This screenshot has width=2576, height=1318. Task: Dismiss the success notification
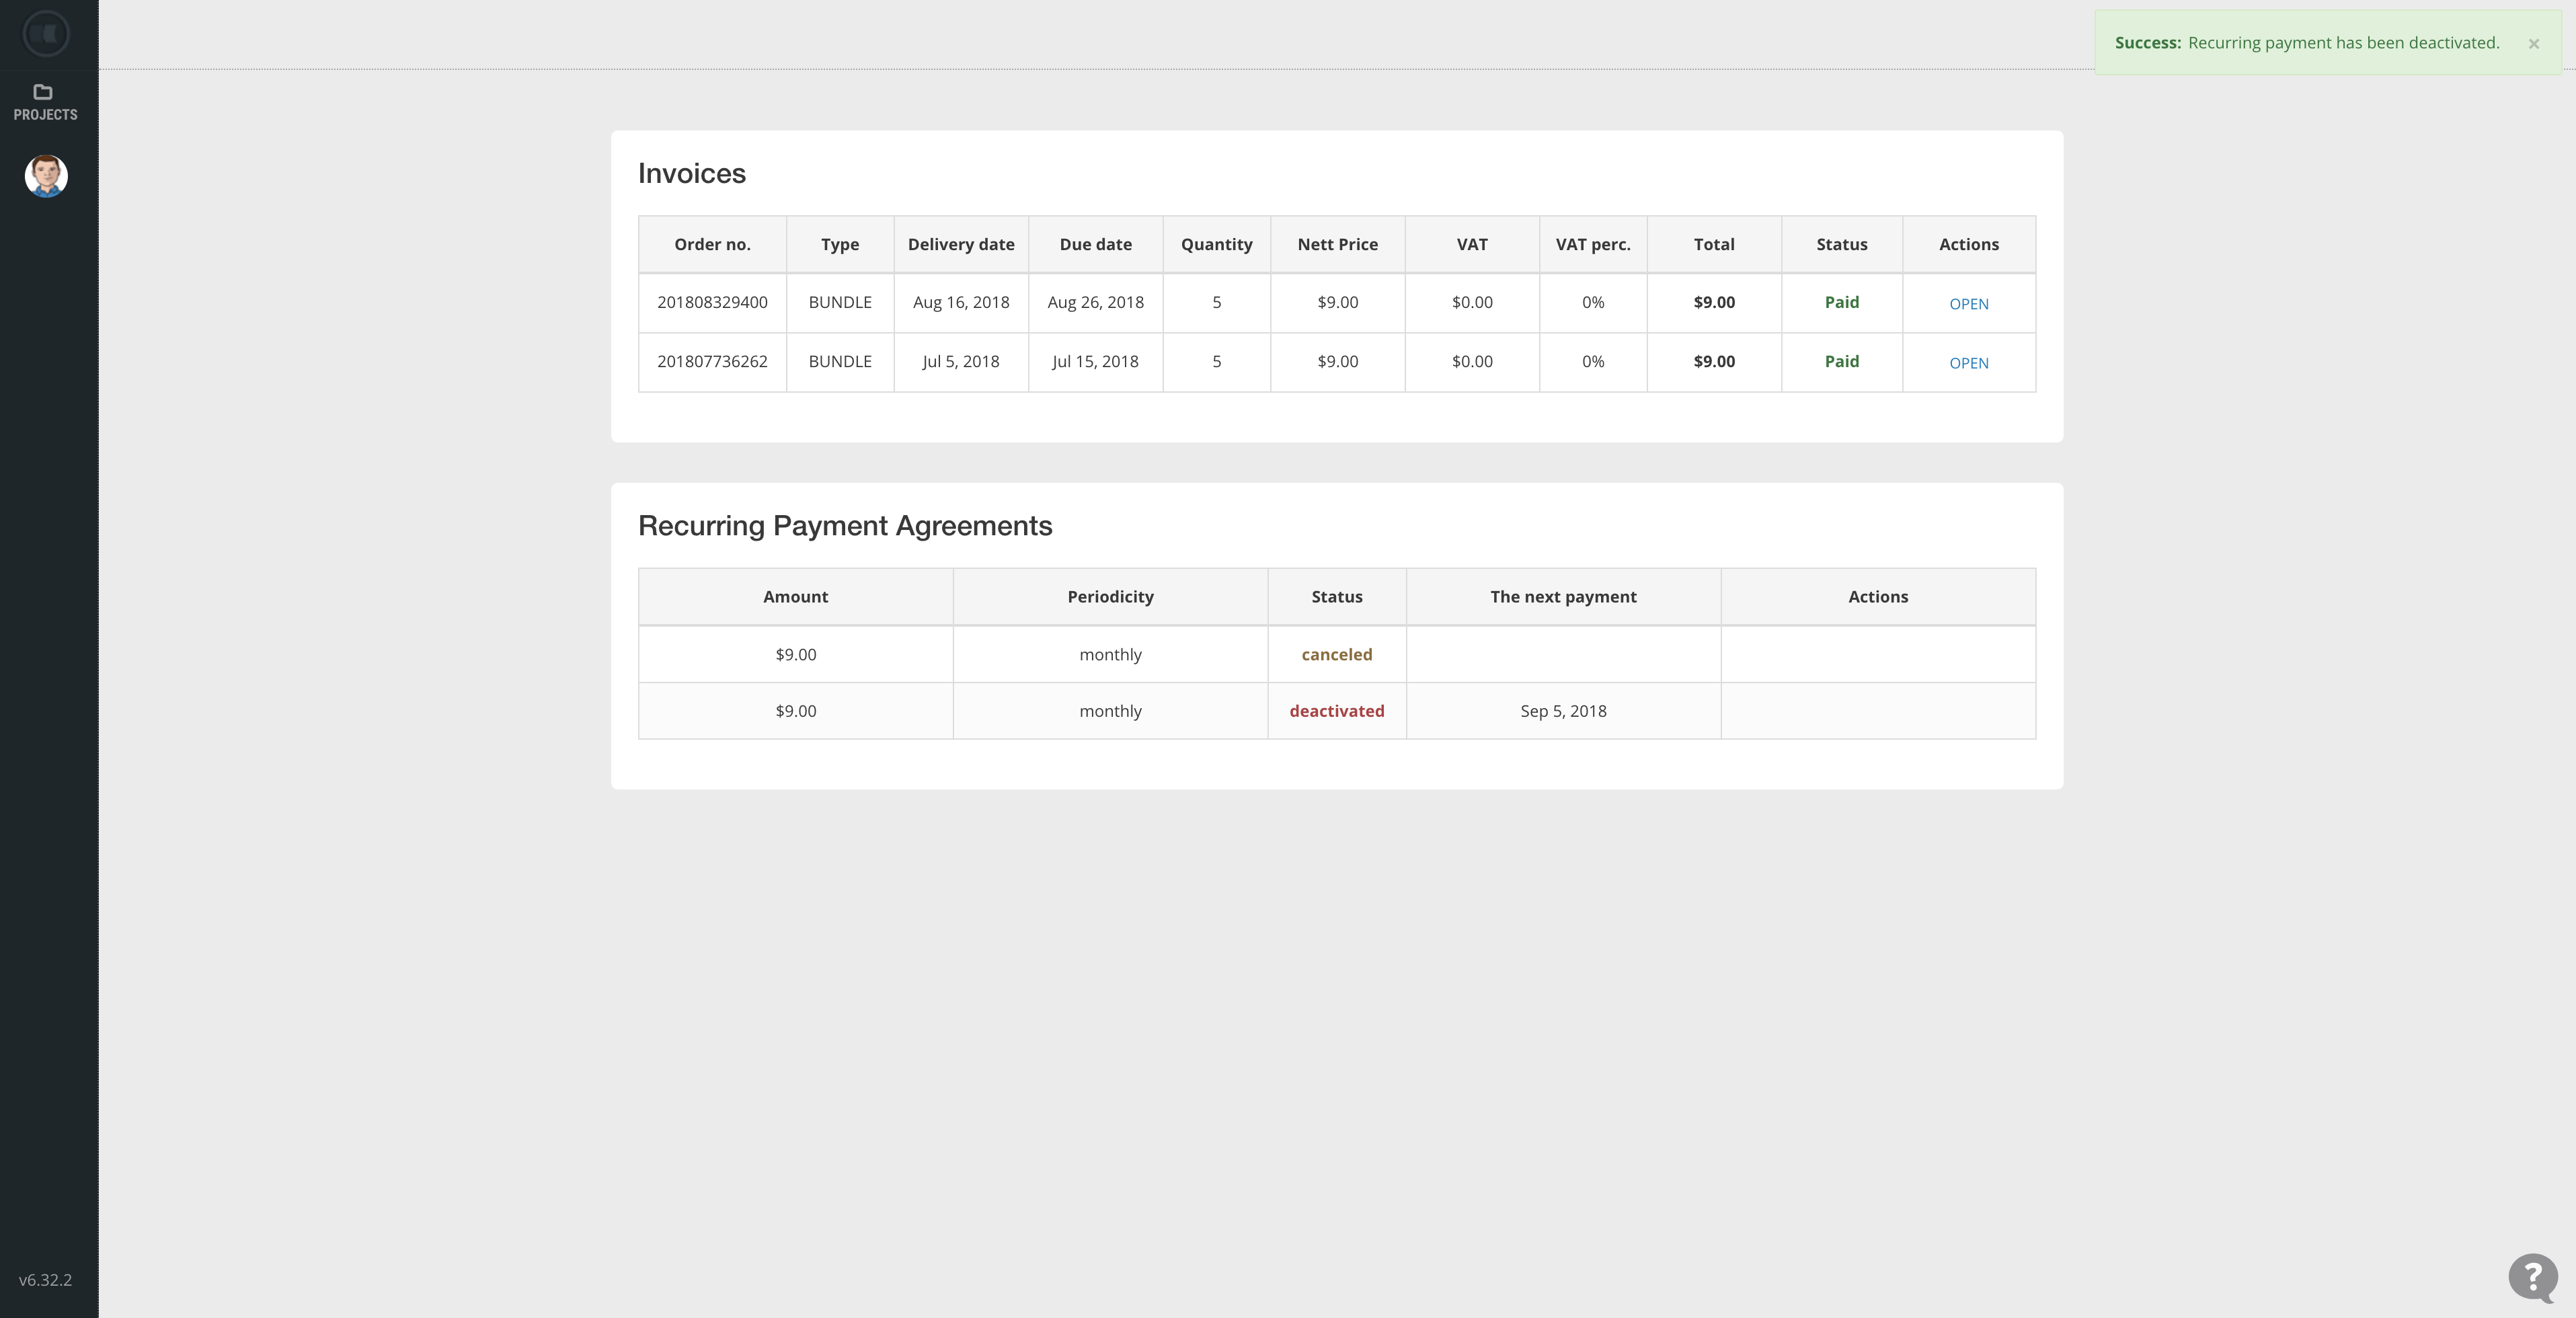click(x=2534, y=44)
